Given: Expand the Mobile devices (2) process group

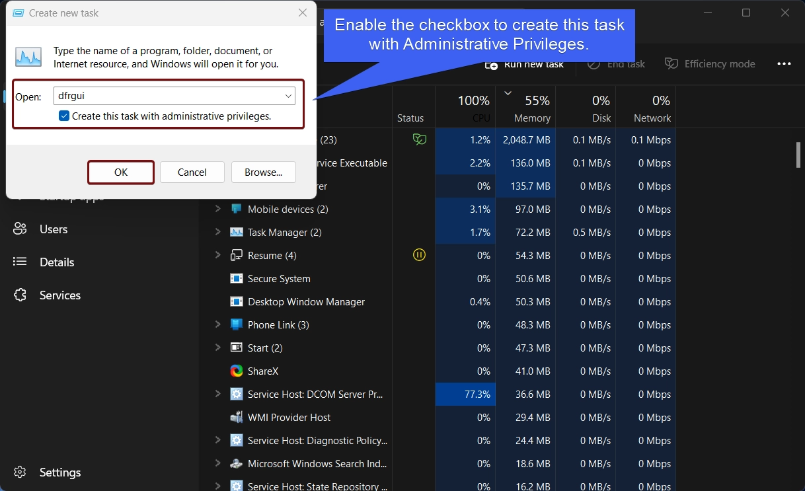Looking at the screenshot, I should [217, 209].
